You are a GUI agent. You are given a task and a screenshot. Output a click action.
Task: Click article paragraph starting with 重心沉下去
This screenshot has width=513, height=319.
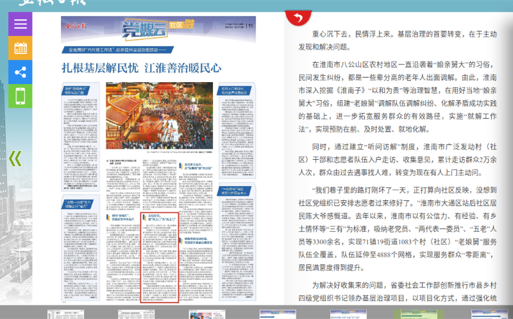click(x=398, y=40)
